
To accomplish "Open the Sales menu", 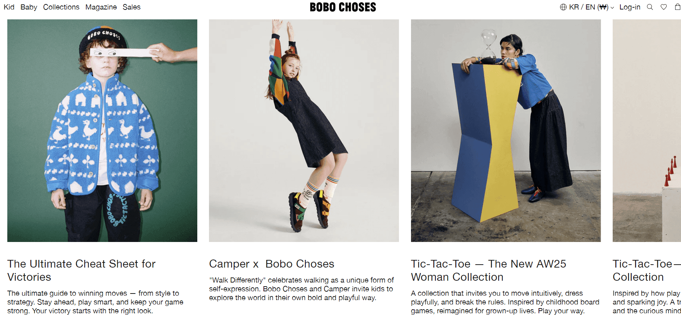I will coord(132,7).
